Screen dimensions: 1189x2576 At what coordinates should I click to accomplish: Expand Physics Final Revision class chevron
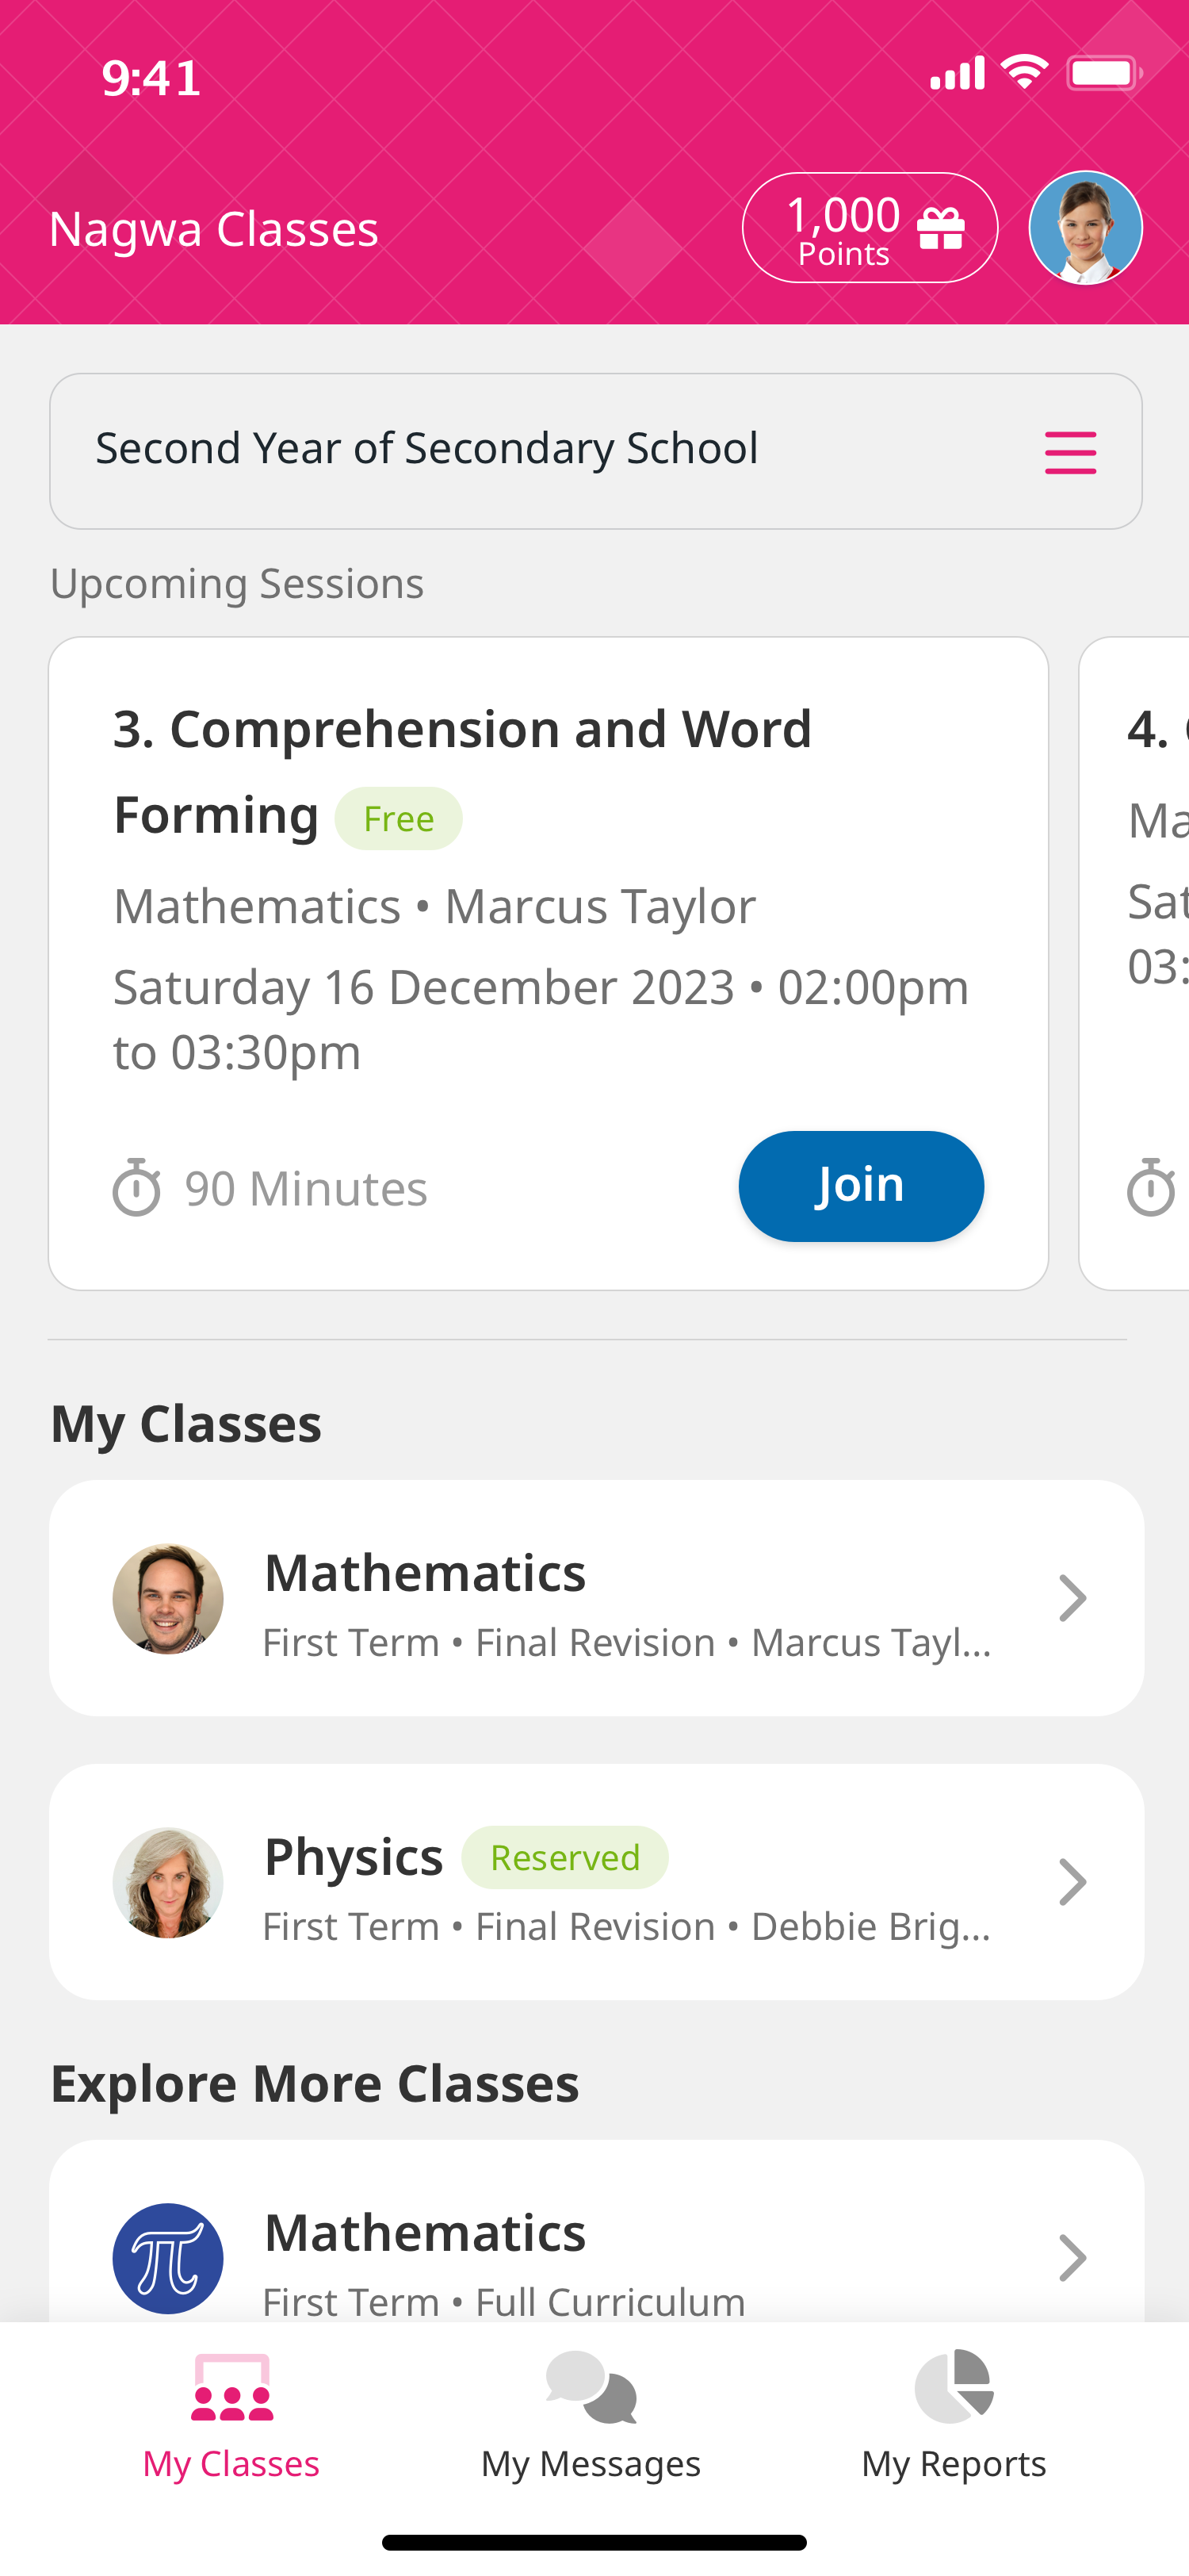[x=1072, y=1882]
